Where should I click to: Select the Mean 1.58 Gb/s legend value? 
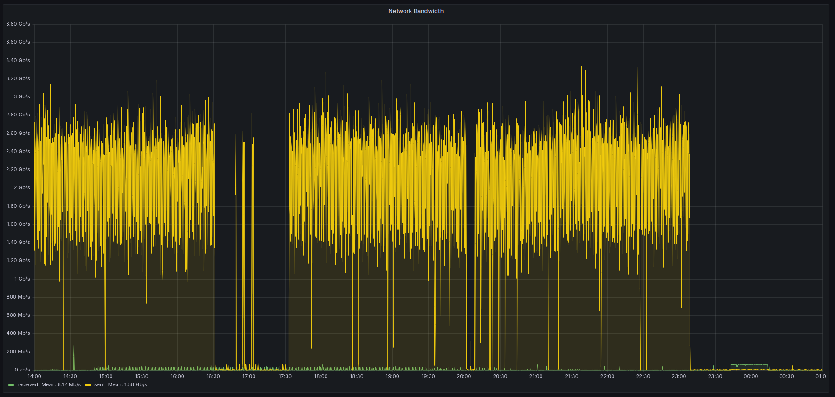point(128,385)
